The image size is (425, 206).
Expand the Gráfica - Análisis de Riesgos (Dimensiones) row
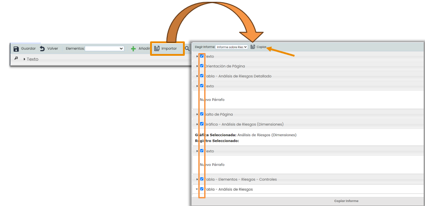pyautogui.click(x=197, y=124)
